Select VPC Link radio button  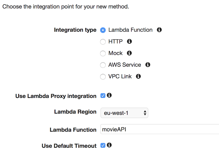[x=103, y=77]
